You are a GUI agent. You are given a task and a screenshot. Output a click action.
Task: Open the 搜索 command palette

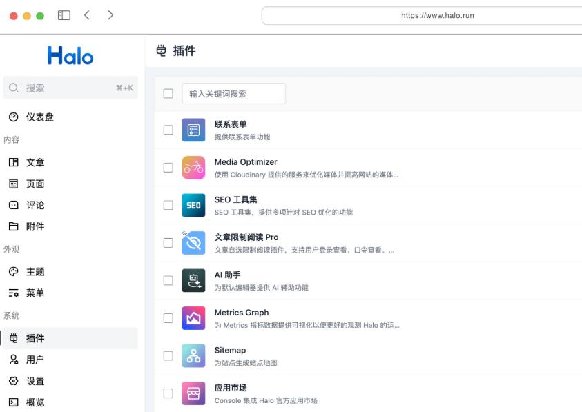click(x=70, y=88)
